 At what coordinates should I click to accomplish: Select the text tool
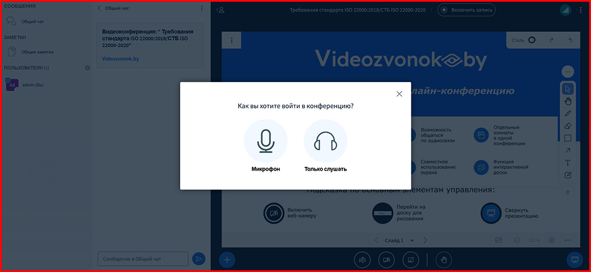[568, 163]
